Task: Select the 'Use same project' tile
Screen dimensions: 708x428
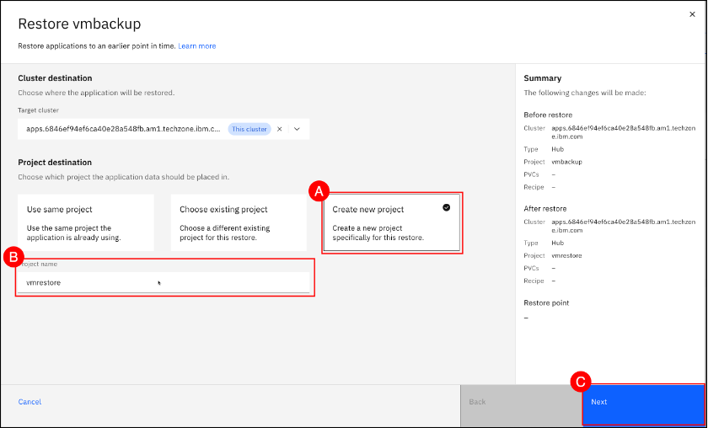Action: [86, 222]
